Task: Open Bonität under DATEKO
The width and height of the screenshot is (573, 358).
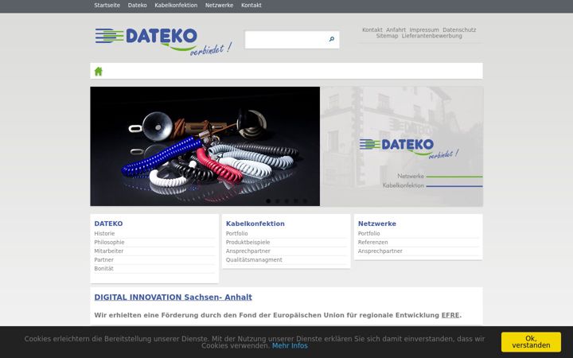Action: click(103, 269)
